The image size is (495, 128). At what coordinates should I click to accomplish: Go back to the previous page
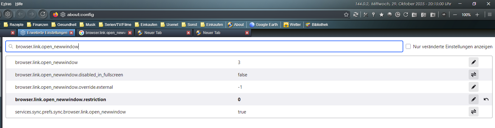point(20,14)
